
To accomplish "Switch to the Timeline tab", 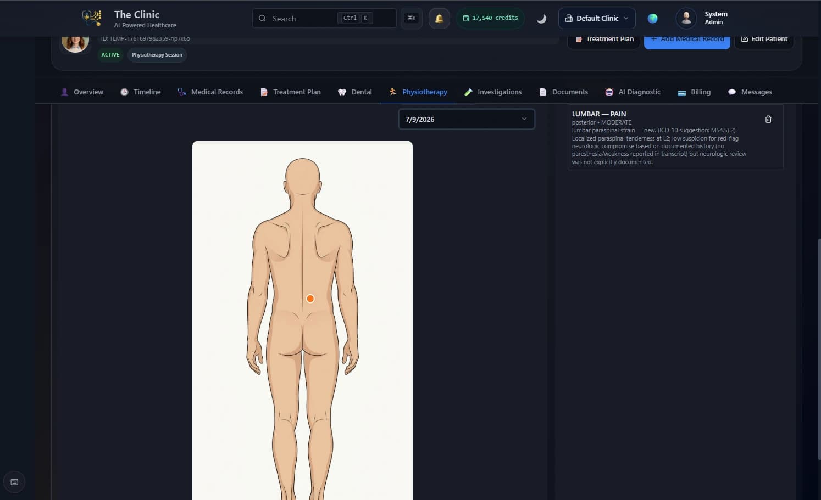I will 141,92.
